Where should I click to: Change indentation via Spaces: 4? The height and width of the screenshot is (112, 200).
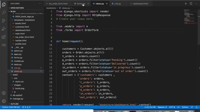162,107
